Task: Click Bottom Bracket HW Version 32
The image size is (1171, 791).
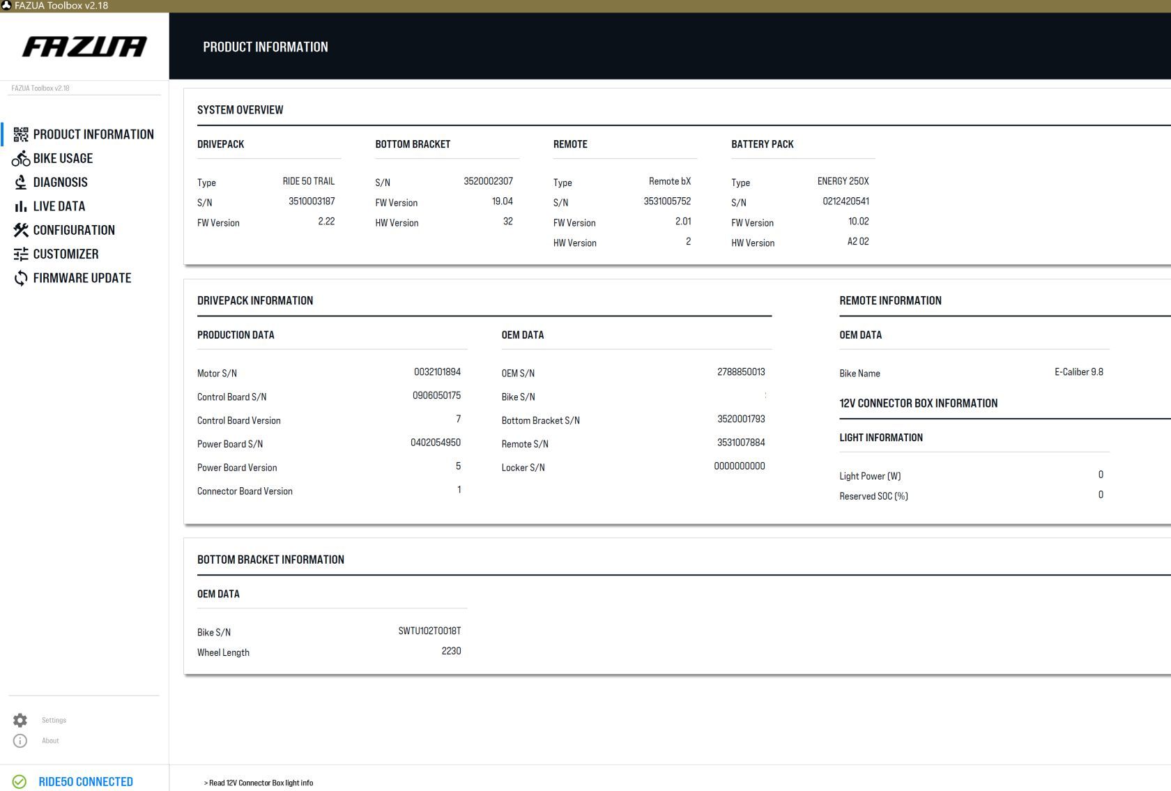Action: pyautogui.click(x=508, y=222)
